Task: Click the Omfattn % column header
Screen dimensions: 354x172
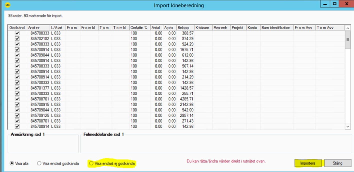Action: pyautogui.click(x=140, y=28)
